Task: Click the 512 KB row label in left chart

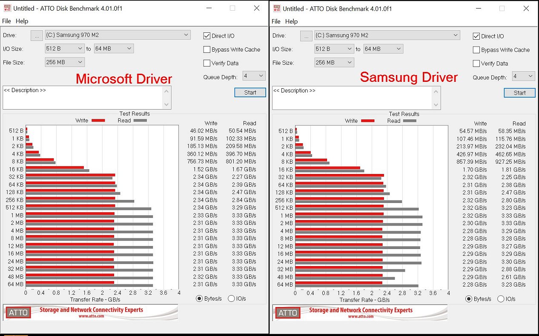Action: (15, 208)
